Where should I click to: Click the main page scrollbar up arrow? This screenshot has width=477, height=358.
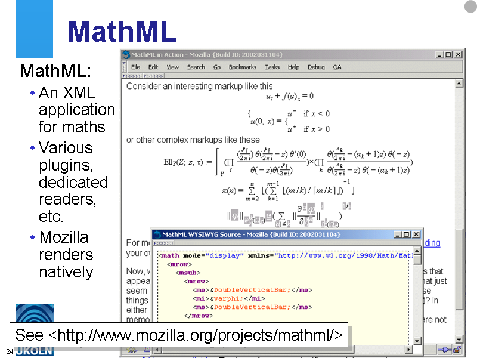(x=459, y=83)
